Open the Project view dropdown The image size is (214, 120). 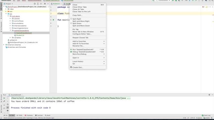click(8, 4)
